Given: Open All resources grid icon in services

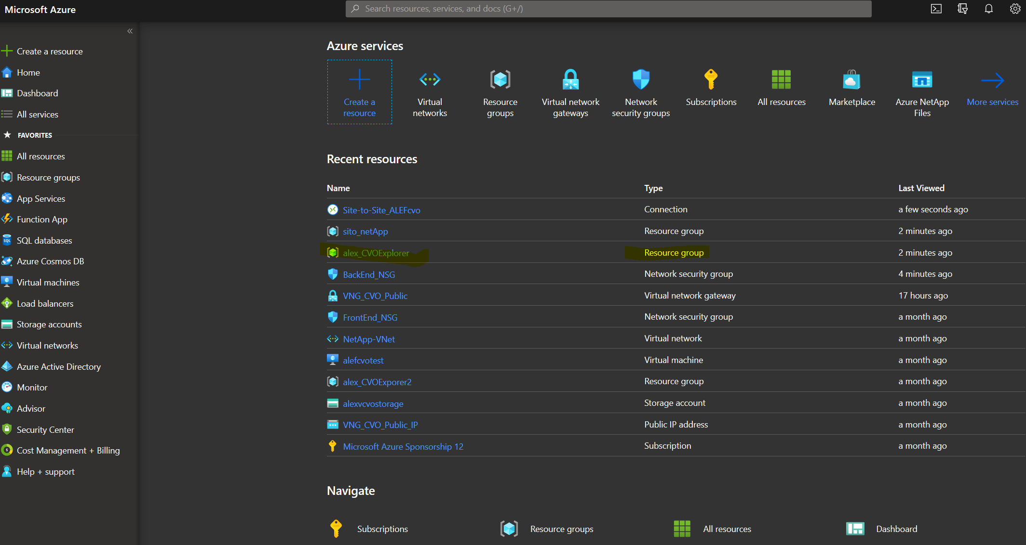Looking at the screenshot, I should click(781, 79).
